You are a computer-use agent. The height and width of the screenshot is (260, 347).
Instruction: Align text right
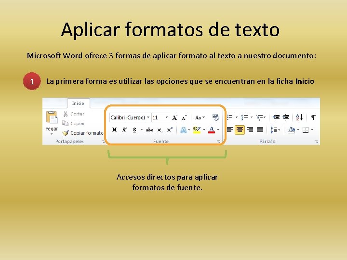coord(250,130)
